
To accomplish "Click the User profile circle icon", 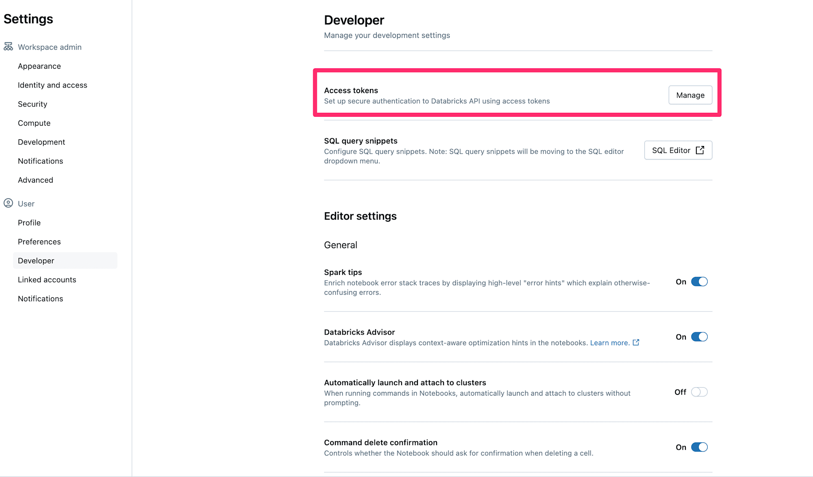I will 8,203.
